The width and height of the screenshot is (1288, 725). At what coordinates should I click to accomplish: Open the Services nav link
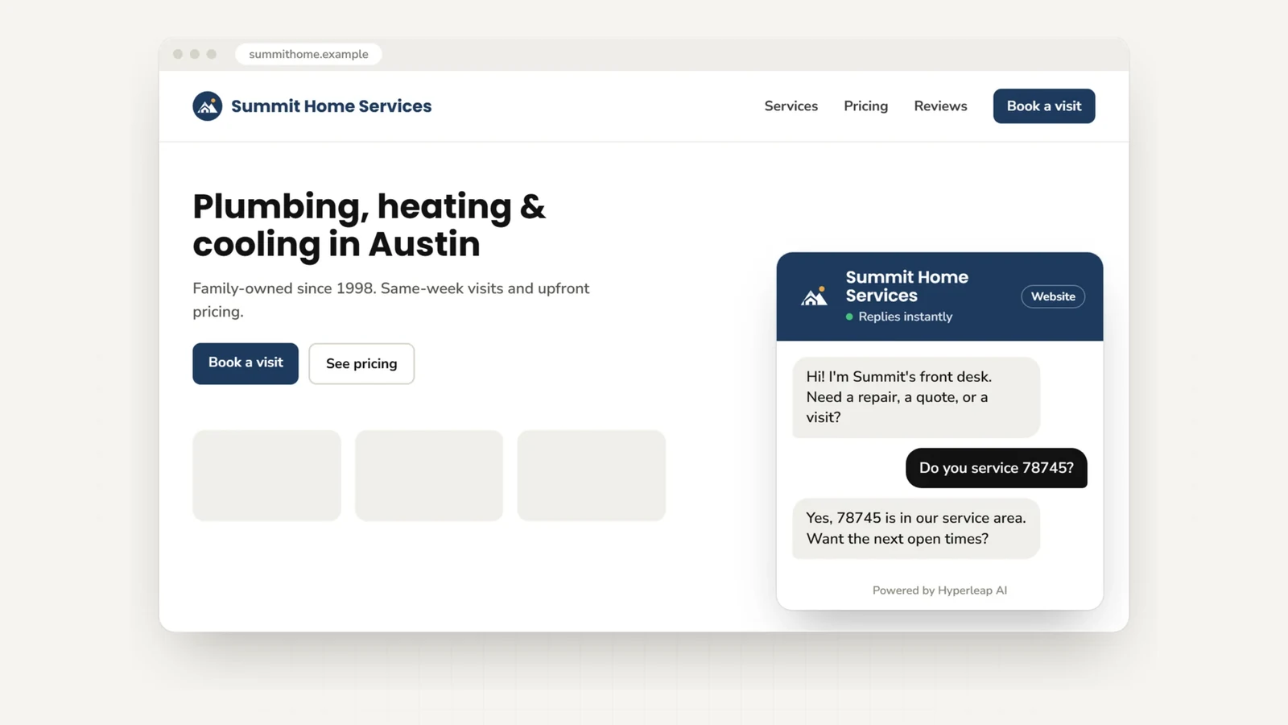click(x=791, y=106)
